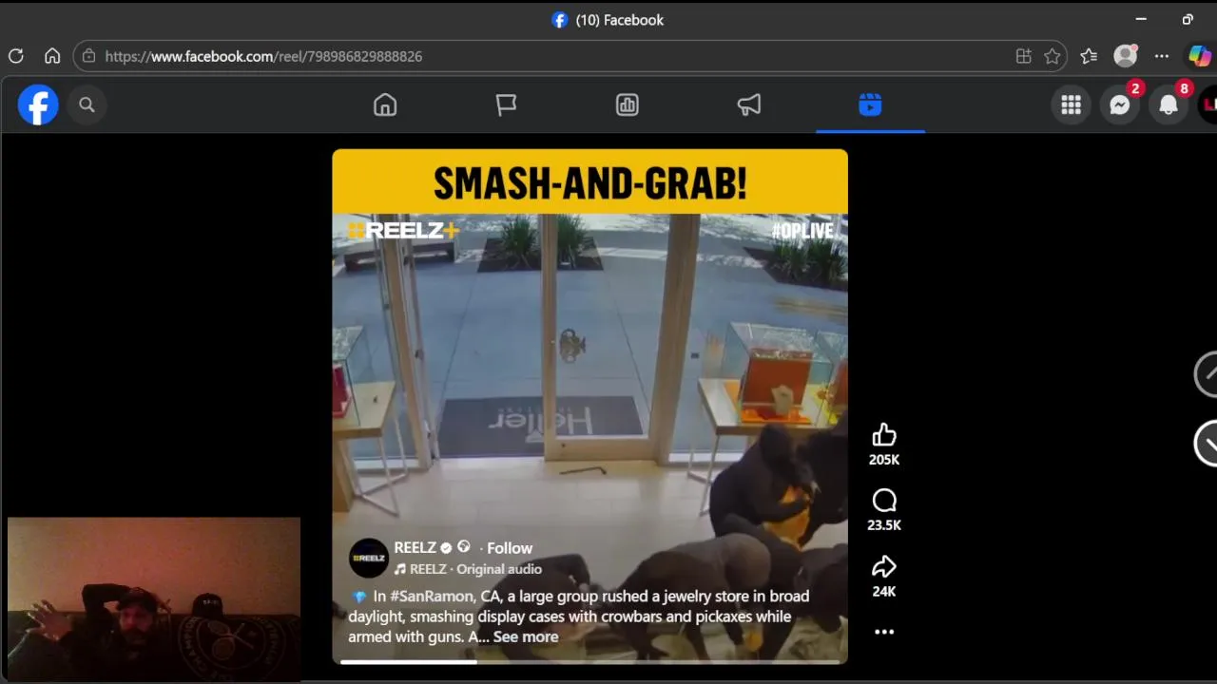Open the Pages flag icon
Screen dimensions: 1217x684
point(506,104)
